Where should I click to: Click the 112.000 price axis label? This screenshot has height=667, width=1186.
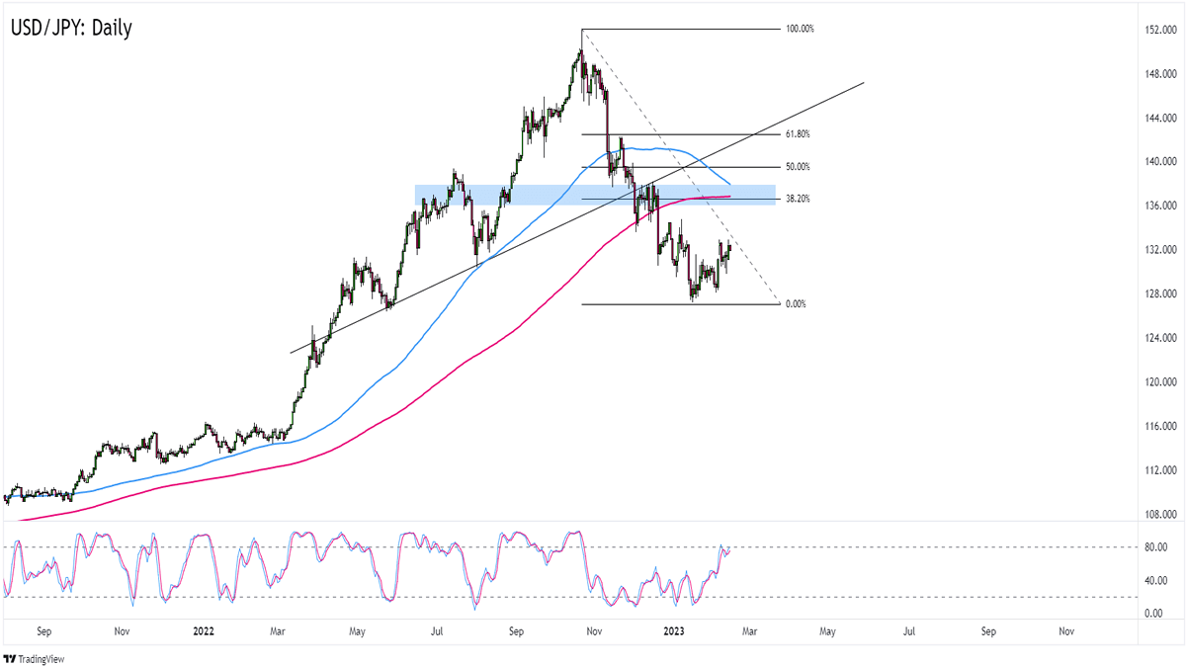click(x=1155, y=470)
